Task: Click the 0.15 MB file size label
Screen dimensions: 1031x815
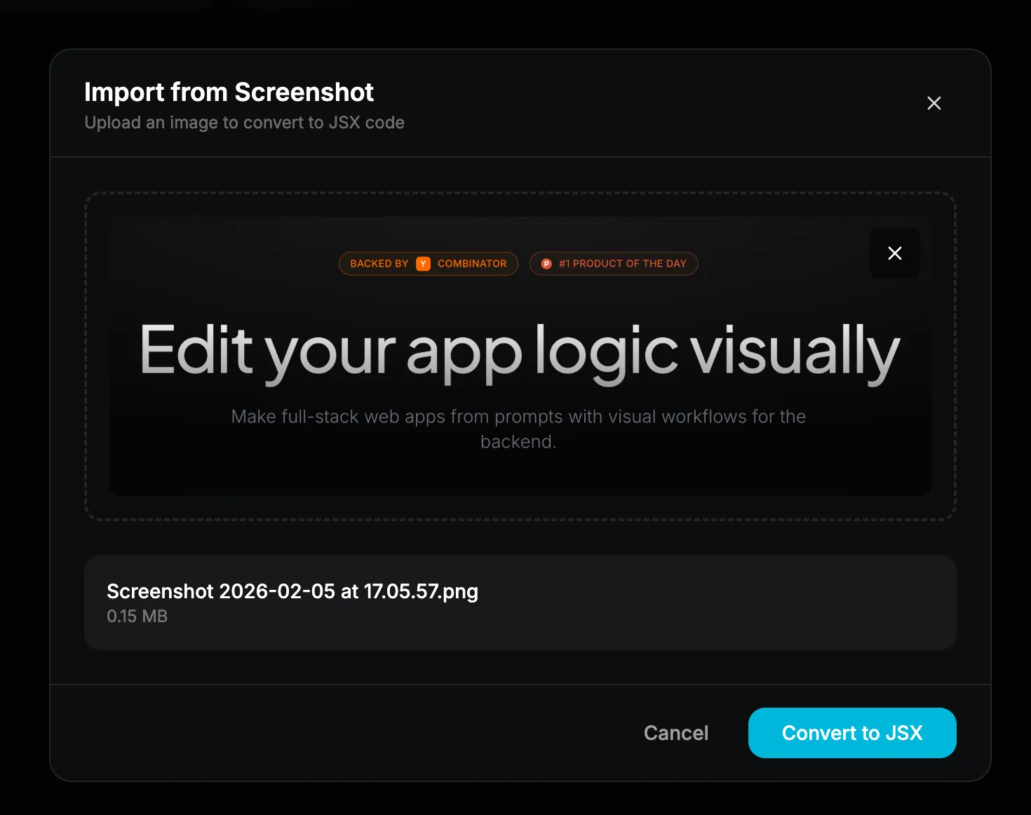Action: 137,617
